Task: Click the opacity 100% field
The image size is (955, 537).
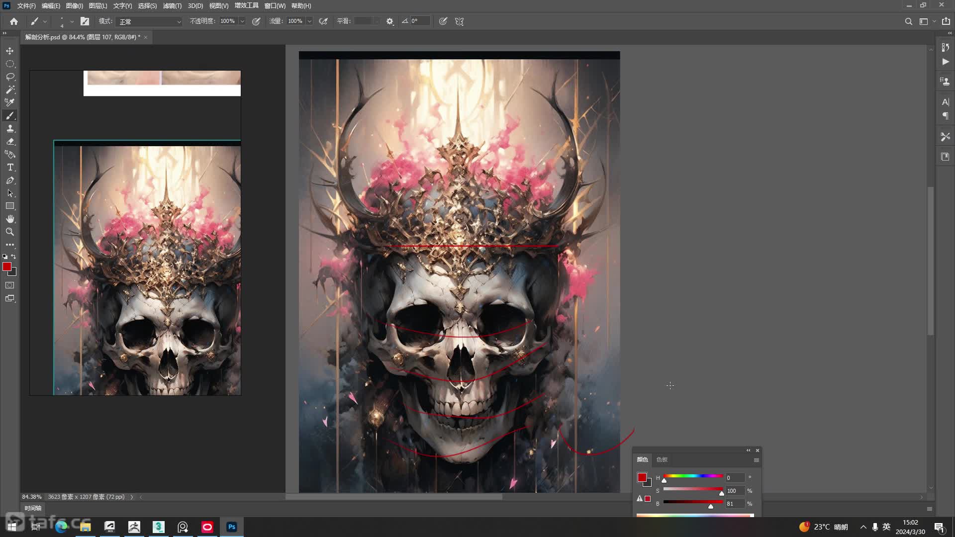Action: click(x=228, y=21)
